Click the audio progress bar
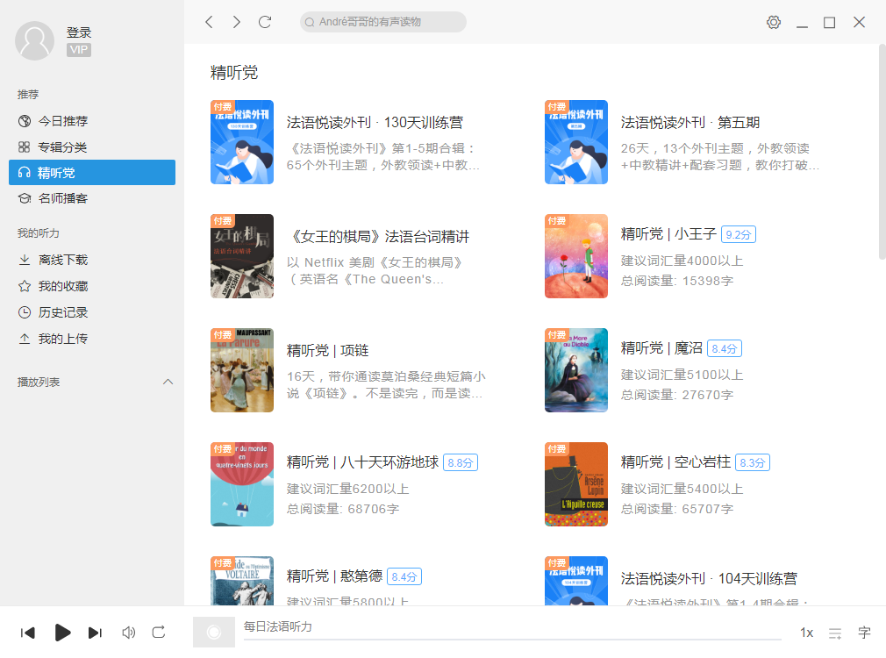 (x=512, y=640)
